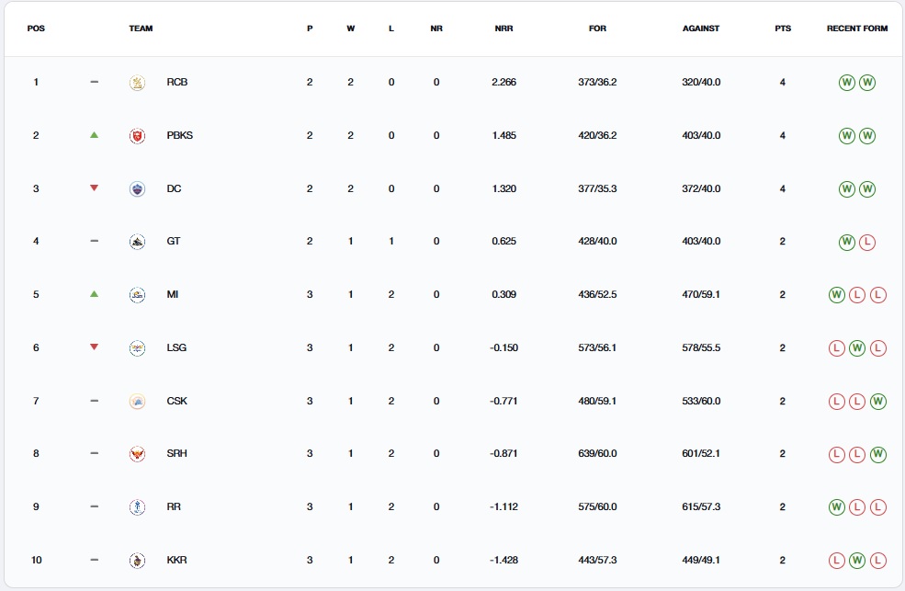Select the RR team name

(174, 507)
